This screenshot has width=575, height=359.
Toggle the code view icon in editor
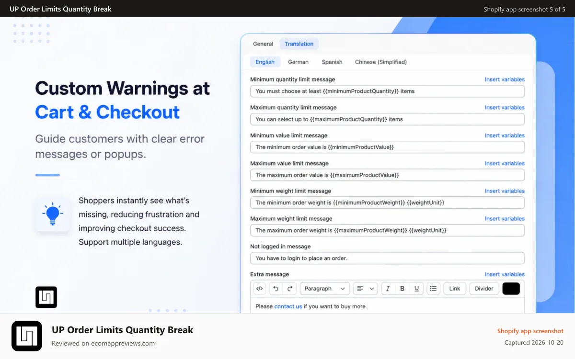259,289
